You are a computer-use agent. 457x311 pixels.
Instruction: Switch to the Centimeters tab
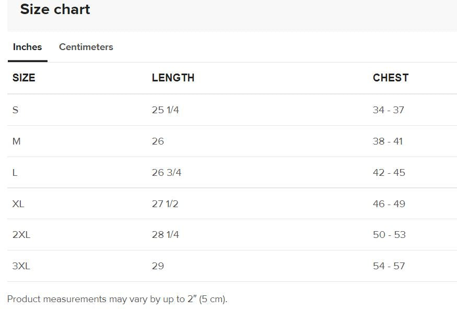[x=86, y=47]
